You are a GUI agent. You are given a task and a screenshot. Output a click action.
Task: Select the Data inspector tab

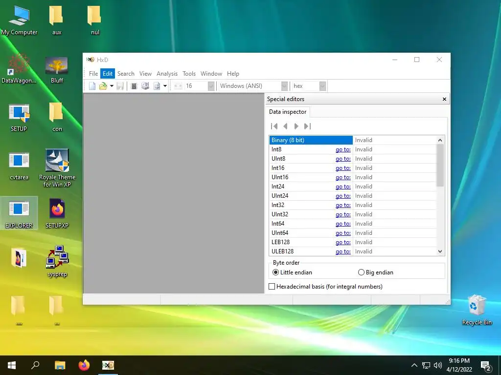[288, 112]
